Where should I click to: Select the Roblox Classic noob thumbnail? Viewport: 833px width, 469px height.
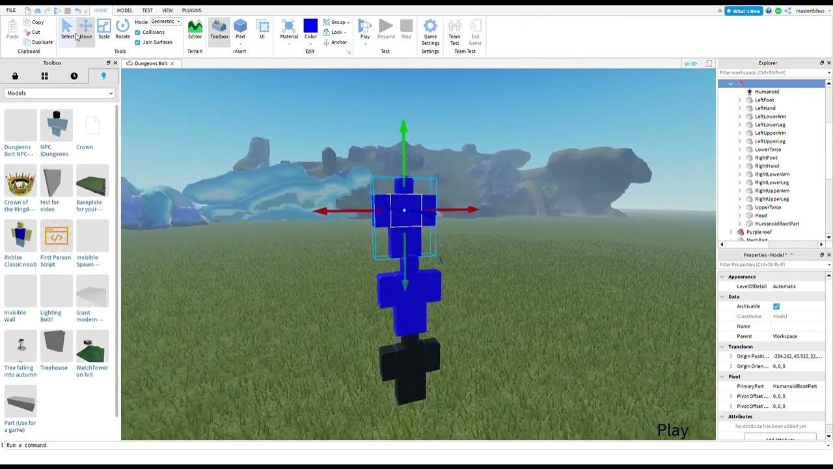point(21,236)
